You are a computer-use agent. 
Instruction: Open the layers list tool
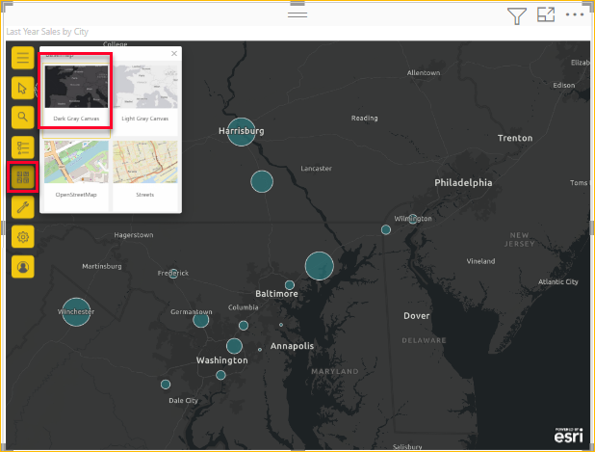(23, 147)
